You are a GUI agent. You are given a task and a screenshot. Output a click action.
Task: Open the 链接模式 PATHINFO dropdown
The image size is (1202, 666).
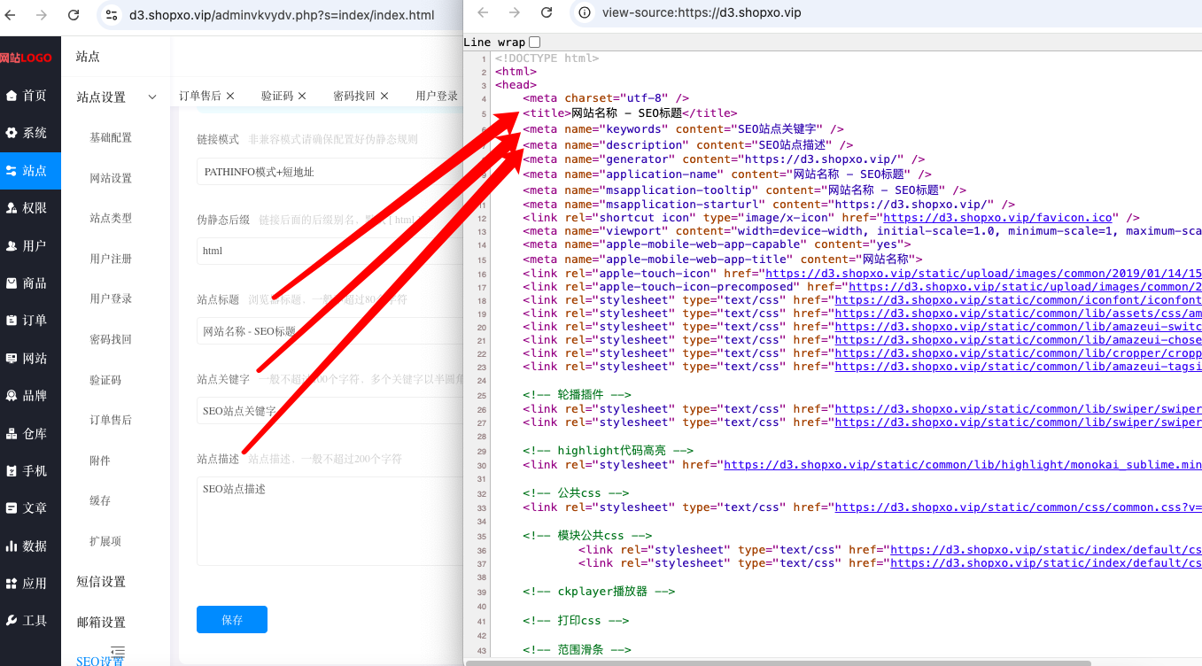pos(329,172)
